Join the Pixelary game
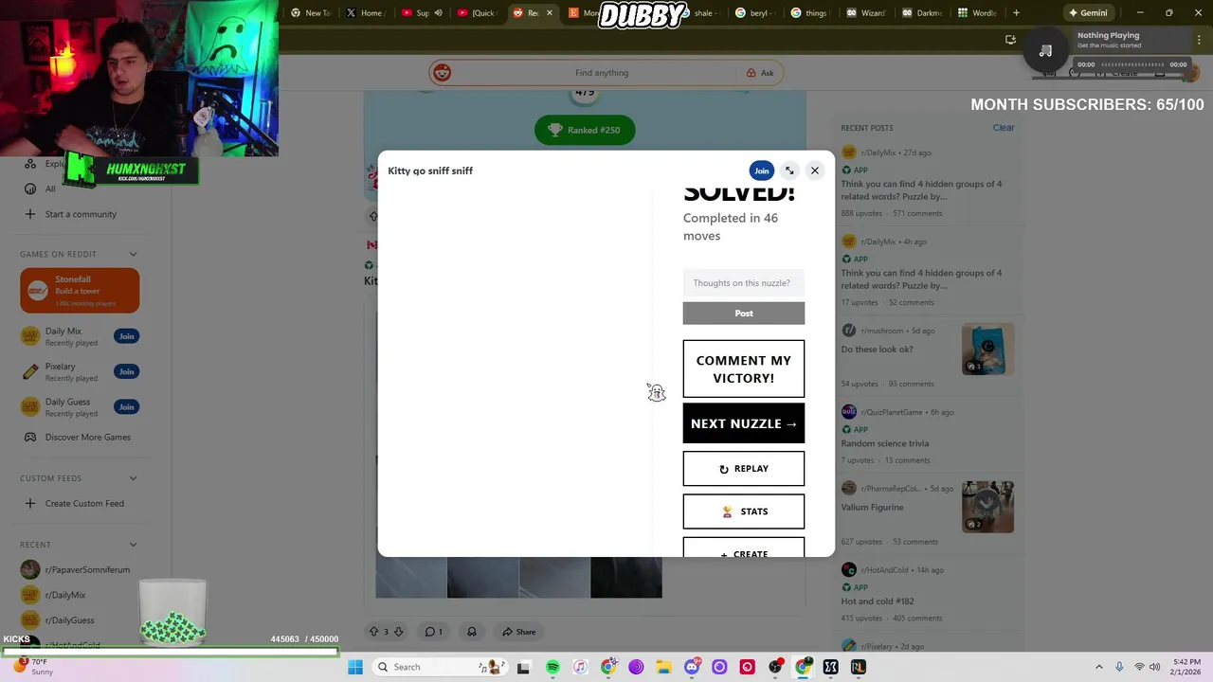The image size is (1213, 682). pyautogui.click(x=126, y=371)
